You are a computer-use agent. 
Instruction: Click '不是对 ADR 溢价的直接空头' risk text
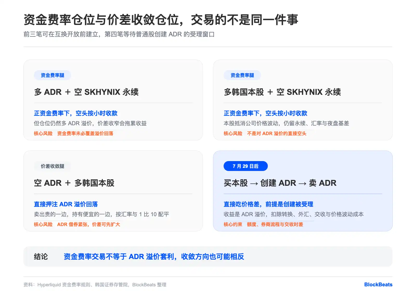tap(277, 133)
